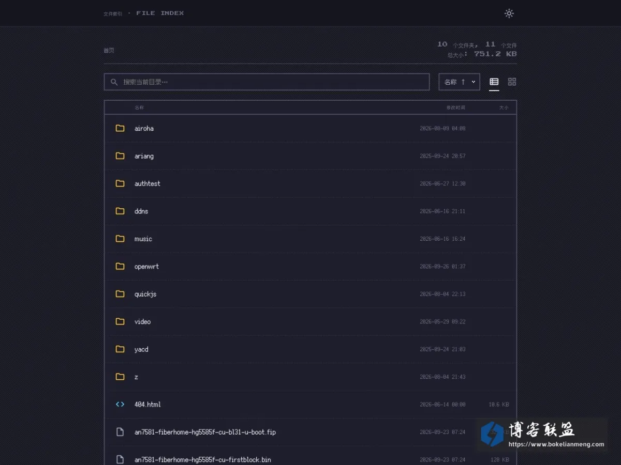Open an7581-fiberhome-hg5585f-cu-firstblock.bin file name
Viewport: 621px width, 465px height.
[203, 460]
